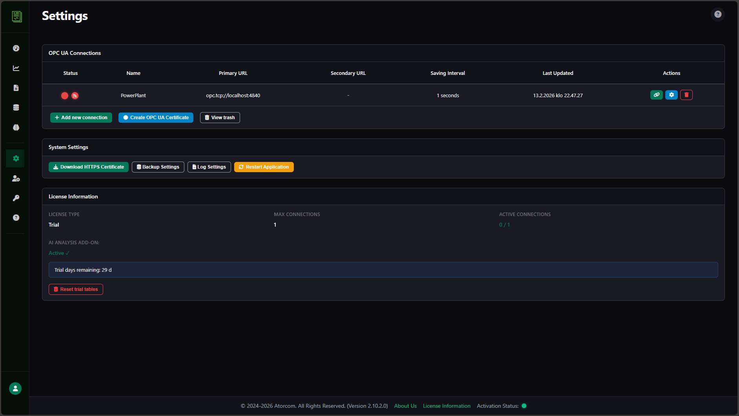Click the Add new connection button
The image size is (739, 416).
point(81,117)
